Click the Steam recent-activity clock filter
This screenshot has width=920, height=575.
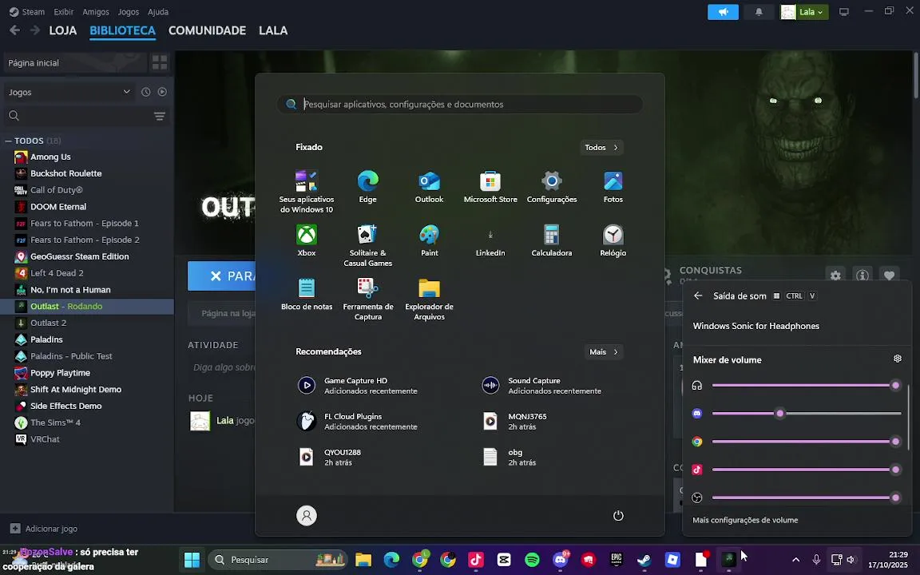coord(145,92)
